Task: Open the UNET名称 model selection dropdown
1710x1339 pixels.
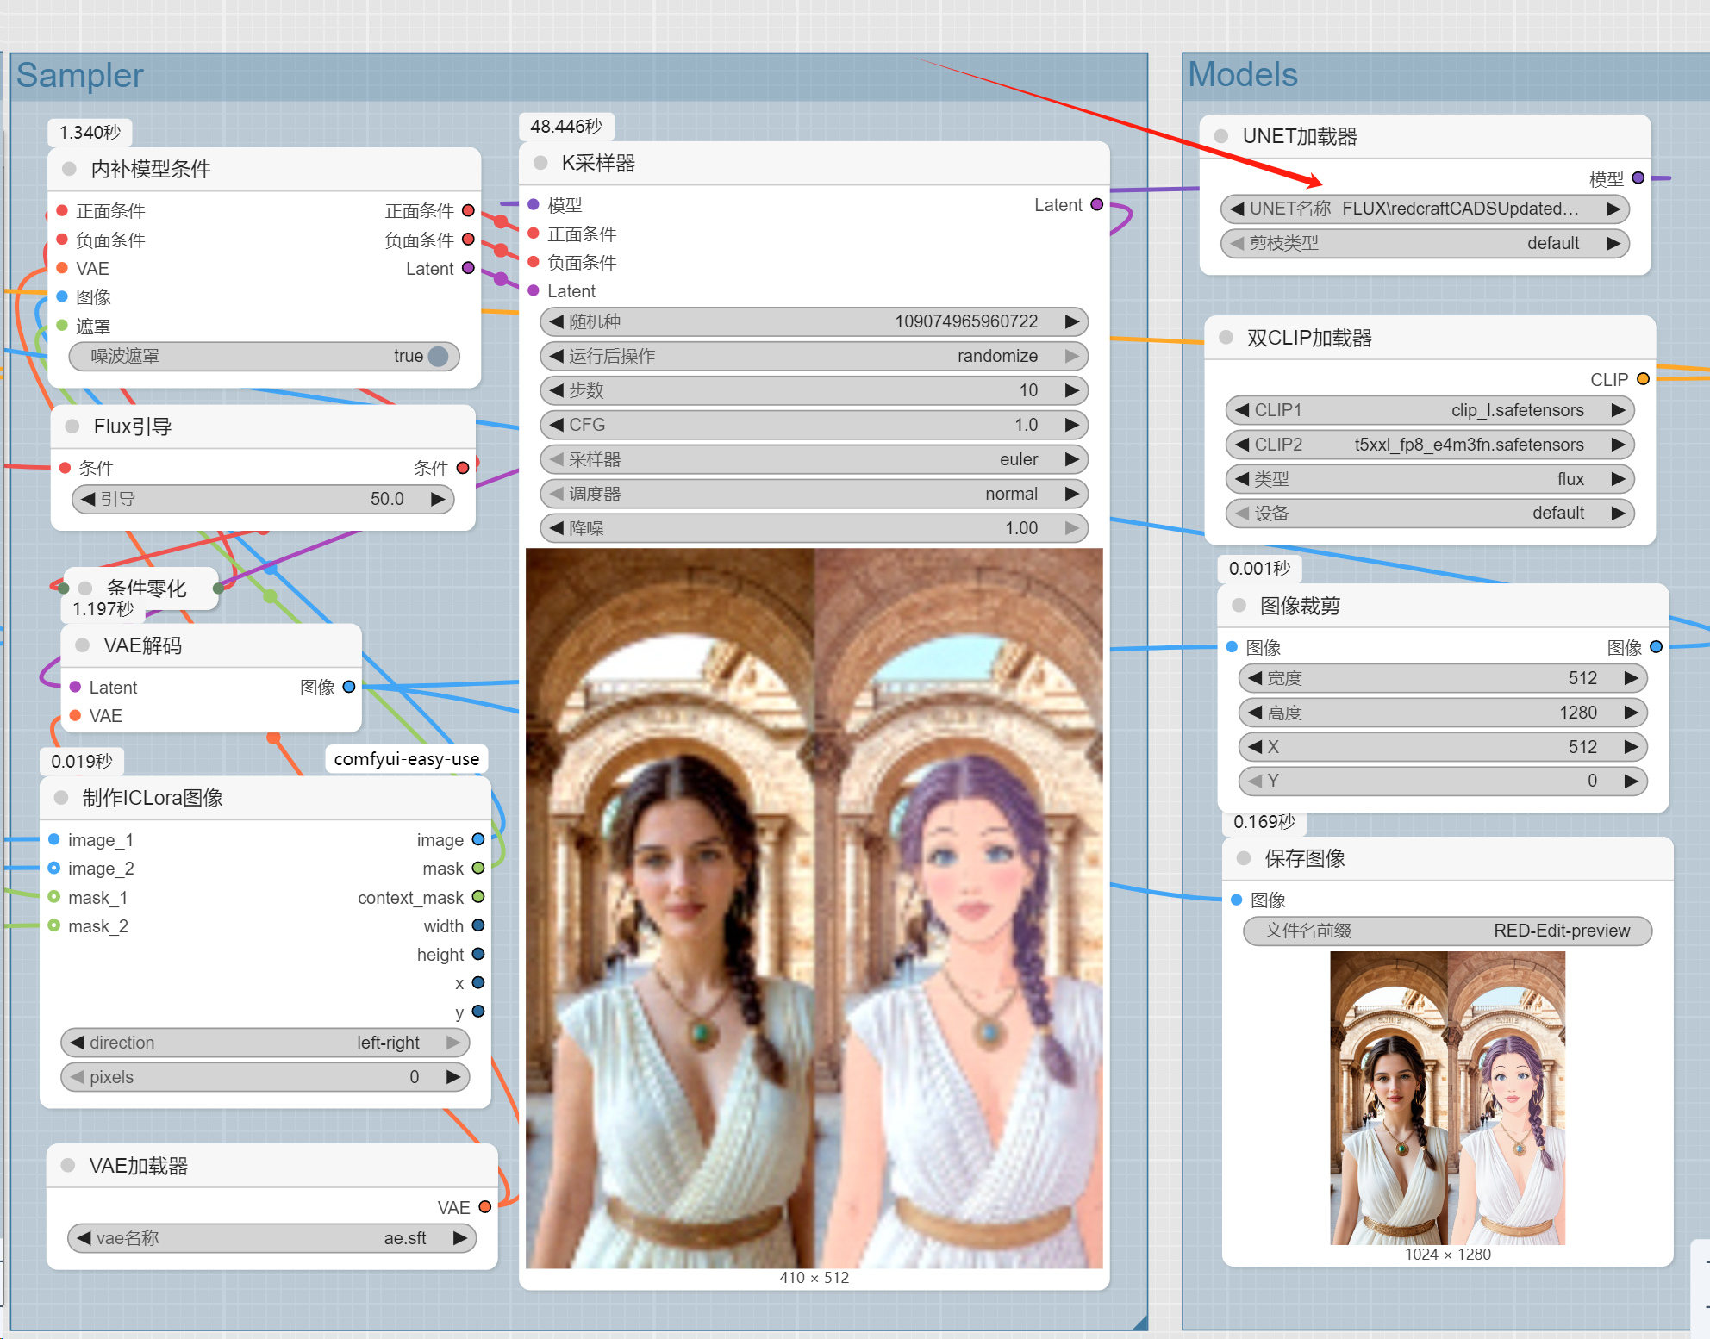Action: 1424,209
